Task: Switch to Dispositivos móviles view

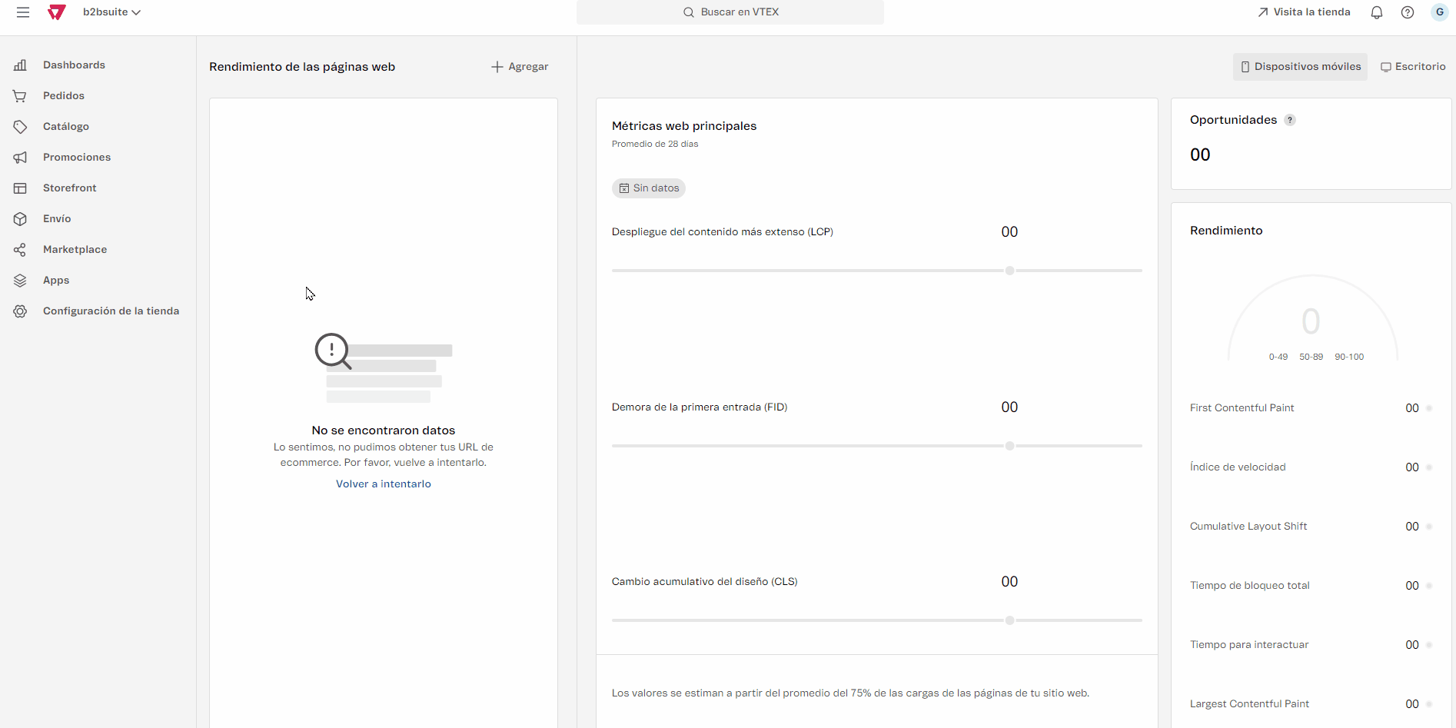Action: (x=1300, y=67)
